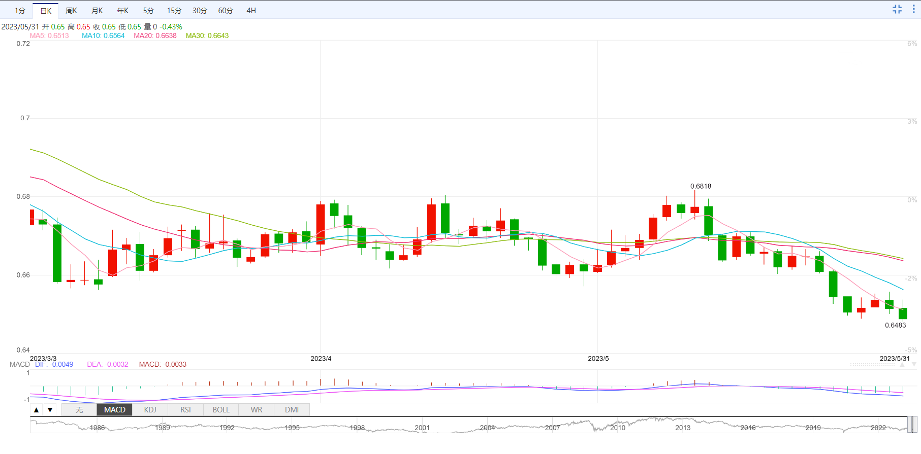This screenshot has width=921, height=454.
Task: Click the gray down-triangle at chart corner
Action: (914, 364)
